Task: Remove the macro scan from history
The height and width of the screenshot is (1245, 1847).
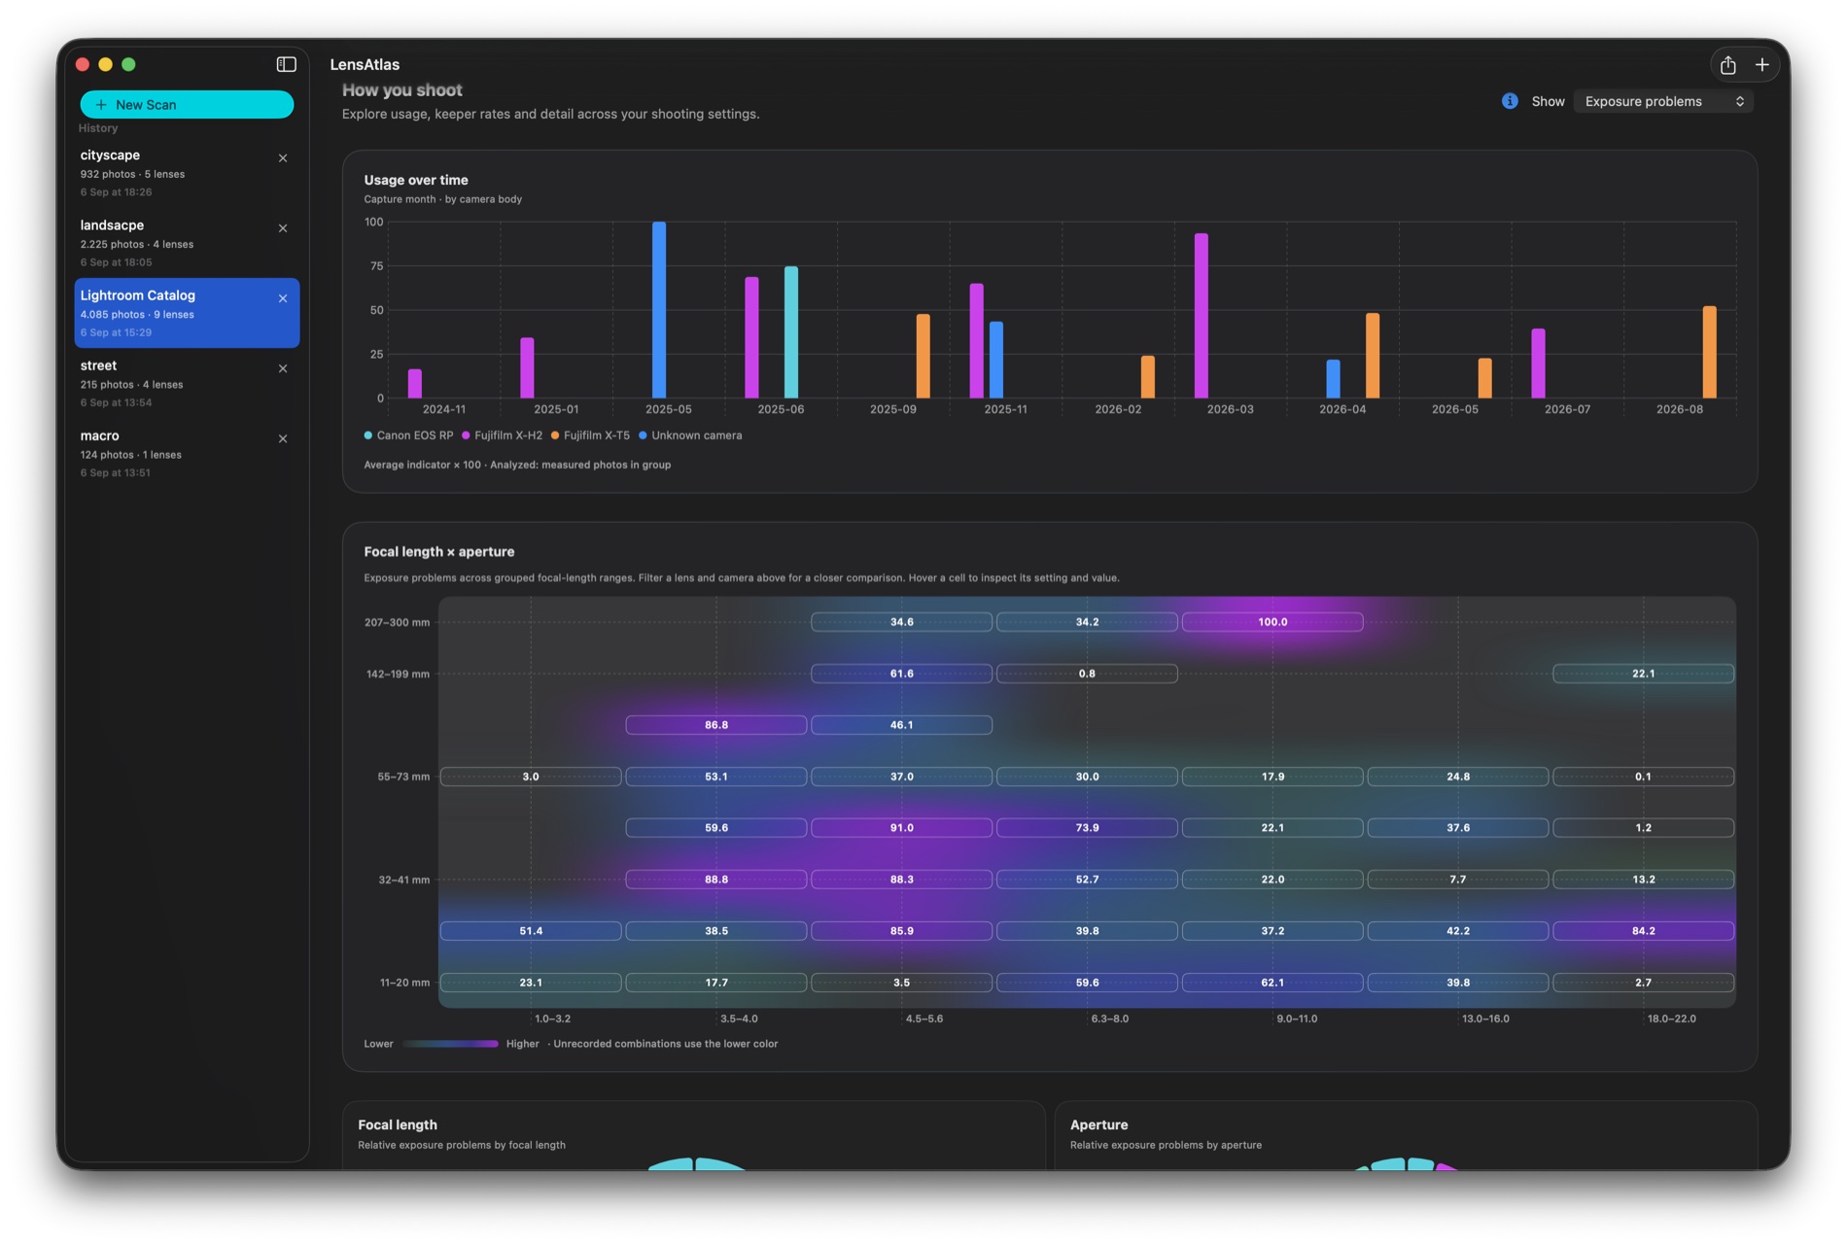Action: [283, 438]
